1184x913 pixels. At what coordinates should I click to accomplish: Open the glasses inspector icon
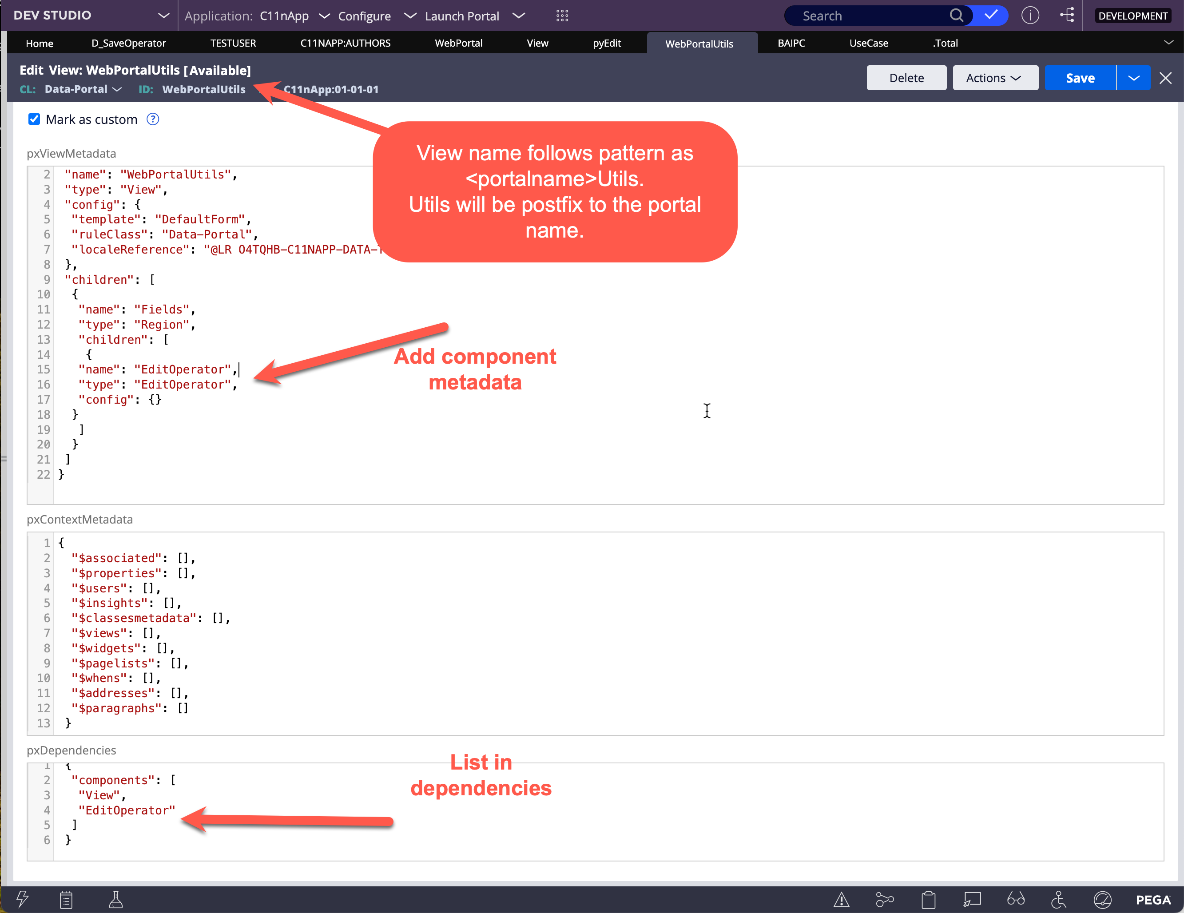coord(1015,899)
